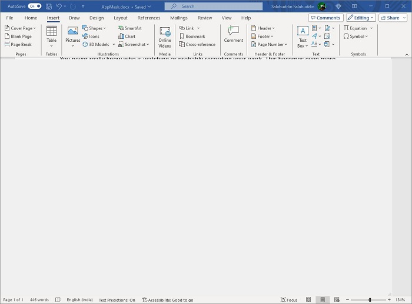Insert a Text Box
The height and width of the screenshot is (304, 412).
(303, 35)
